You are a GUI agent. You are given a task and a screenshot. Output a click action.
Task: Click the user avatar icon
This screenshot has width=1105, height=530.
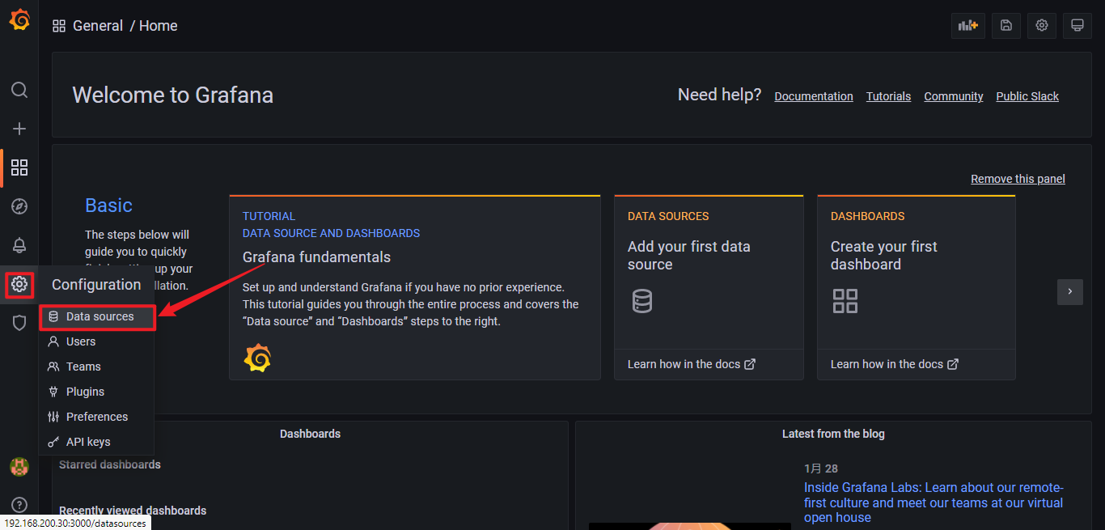[x=19, y=467]
